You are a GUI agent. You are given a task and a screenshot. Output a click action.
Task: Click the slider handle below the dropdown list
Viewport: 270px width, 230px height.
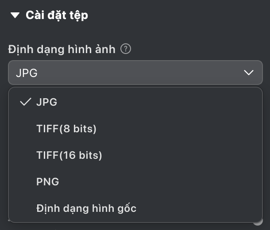click(258, 222)
